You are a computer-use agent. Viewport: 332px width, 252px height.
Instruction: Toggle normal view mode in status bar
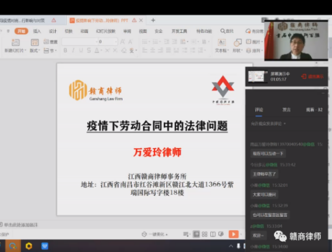pos(196,234)
